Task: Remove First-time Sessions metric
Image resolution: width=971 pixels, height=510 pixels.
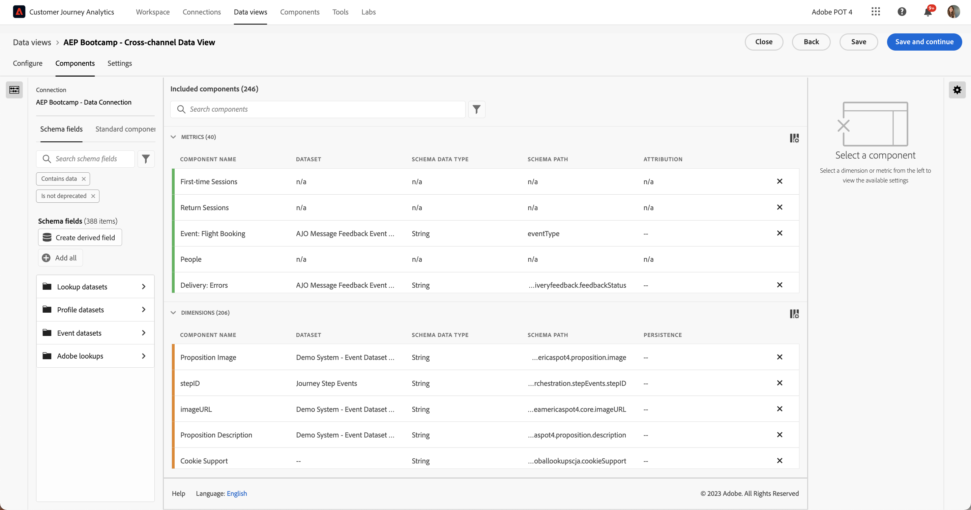Action: pyautogui.click(x=779, y=181)
